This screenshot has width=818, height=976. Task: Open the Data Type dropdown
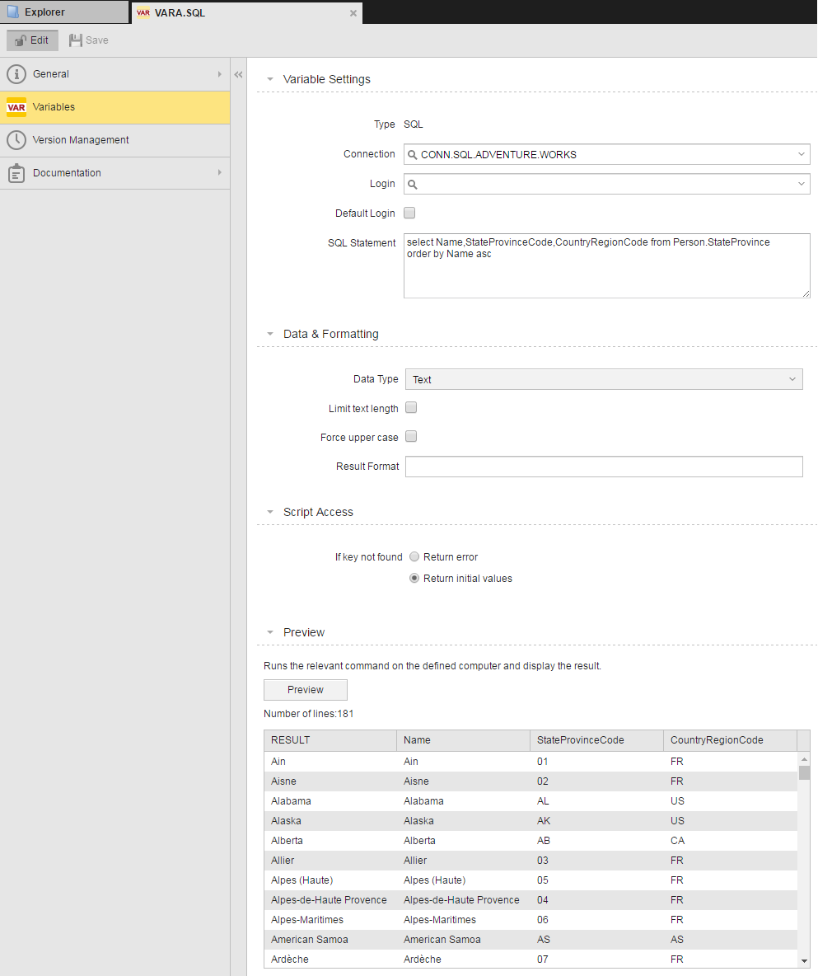(604, 379)
